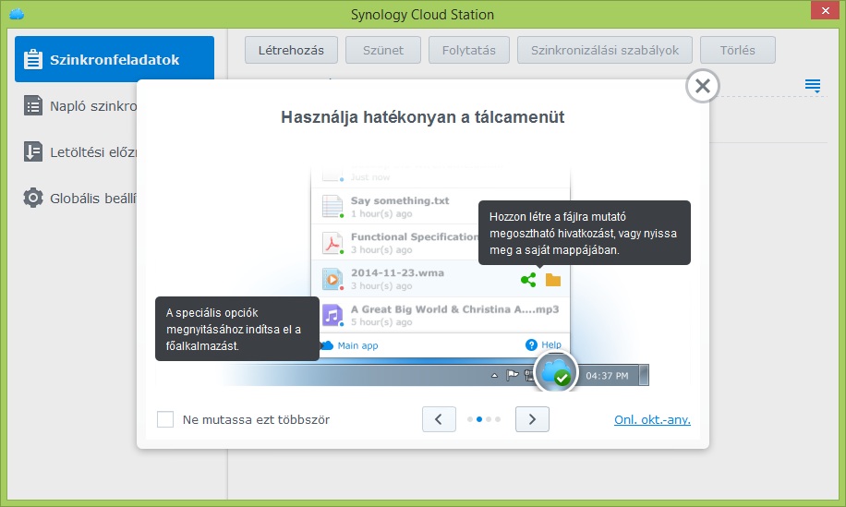Select the Szinkronfeladatok tab
The image size is (846, 507).
tap(115, 59)
